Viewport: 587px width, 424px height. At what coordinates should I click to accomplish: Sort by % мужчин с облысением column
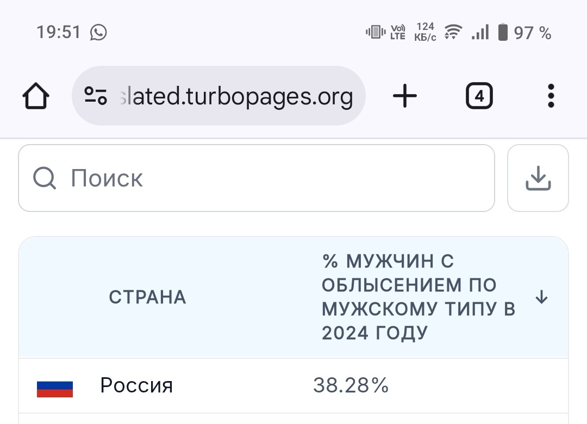[419, 297]
